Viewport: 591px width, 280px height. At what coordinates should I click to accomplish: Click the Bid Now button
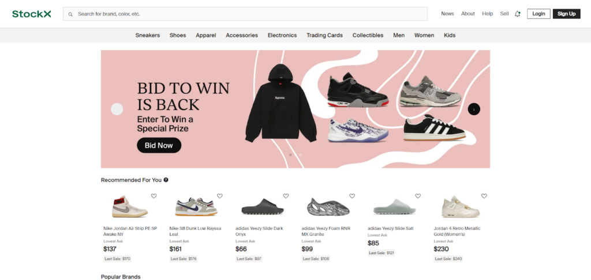point(159,145)
